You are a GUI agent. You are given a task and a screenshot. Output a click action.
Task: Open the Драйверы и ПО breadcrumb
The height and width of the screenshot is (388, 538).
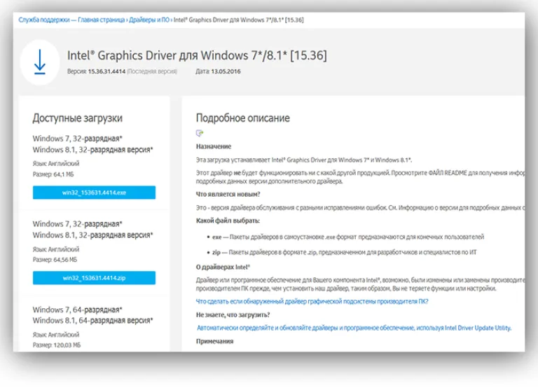[149, 20]
